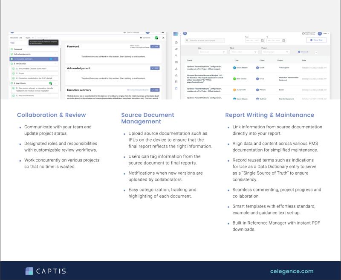Select 1. Executive summary in the TOC

coord(34,59)
